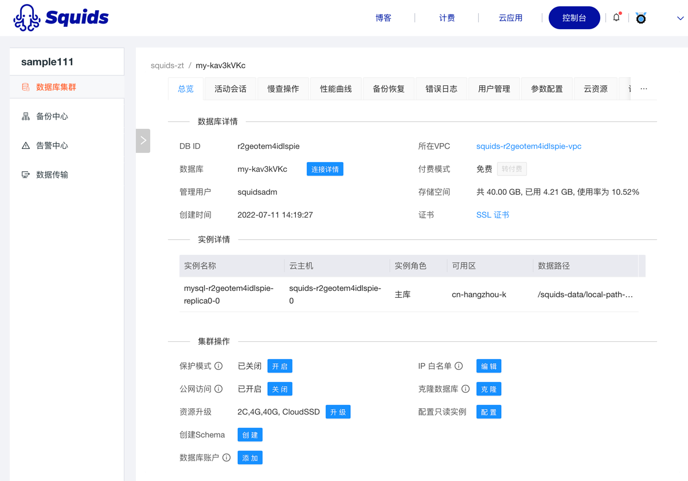Screen dimensions: 688x481
Task: Click the user avatar icon
Action: [x=641, y=18]
